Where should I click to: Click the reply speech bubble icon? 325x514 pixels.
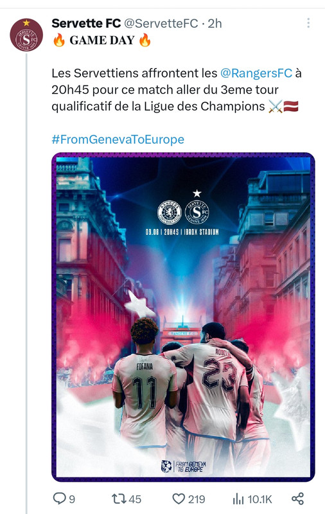[59, 499]
